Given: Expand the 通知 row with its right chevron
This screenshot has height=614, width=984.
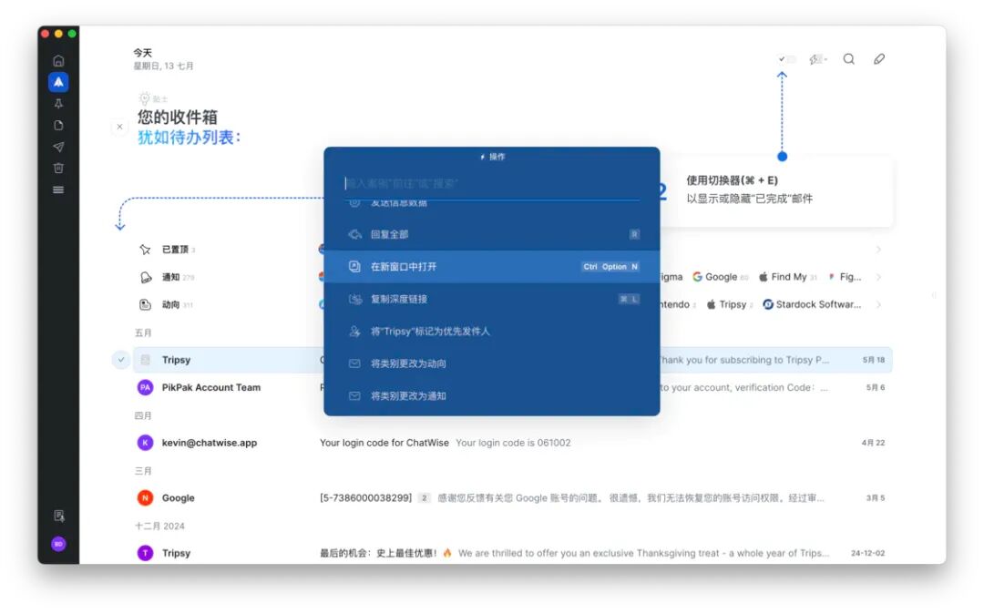Looking at the screenshot, I should (x=878, y=277).
